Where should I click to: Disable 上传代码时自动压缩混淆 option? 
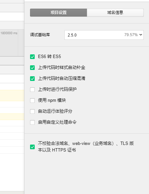point(32,79)
